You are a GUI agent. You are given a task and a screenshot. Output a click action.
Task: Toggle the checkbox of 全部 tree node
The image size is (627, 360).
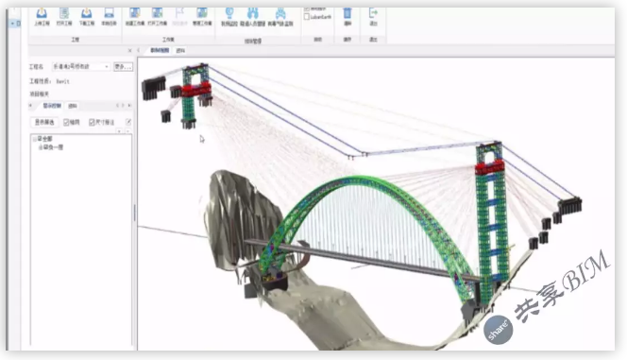click(x=40, y=139)
